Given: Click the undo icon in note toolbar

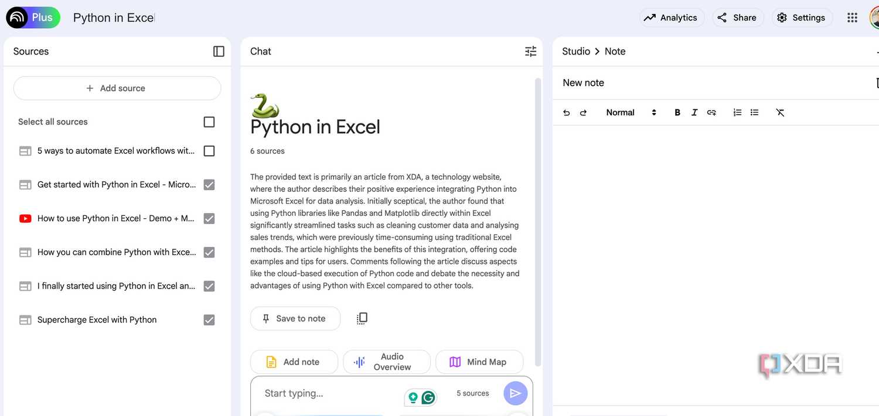Looking at the screenshot, I should click(566, 112).
